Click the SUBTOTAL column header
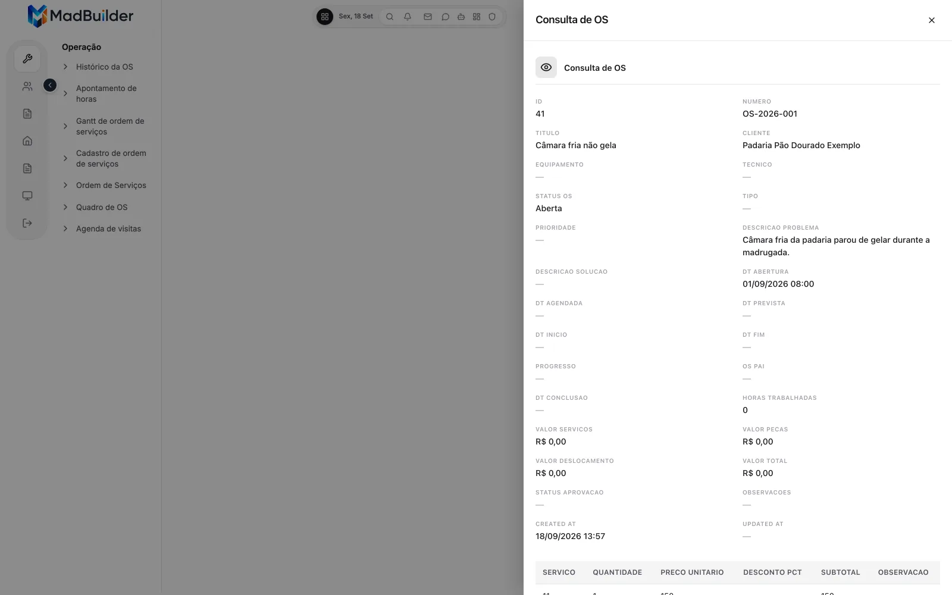 coord(840,572)
